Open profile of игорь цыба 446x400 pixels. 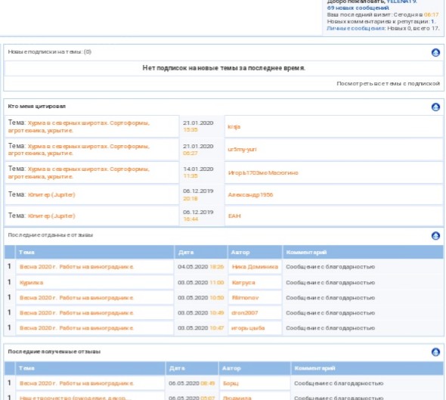point(248,328)
